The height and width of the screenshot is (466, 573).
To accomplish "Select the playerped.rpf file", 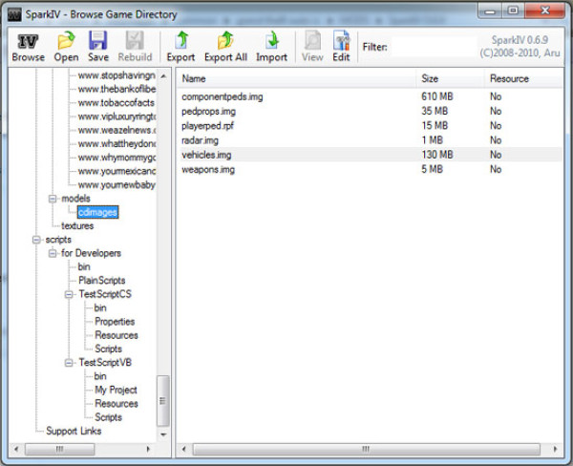I will click(207, 126).
